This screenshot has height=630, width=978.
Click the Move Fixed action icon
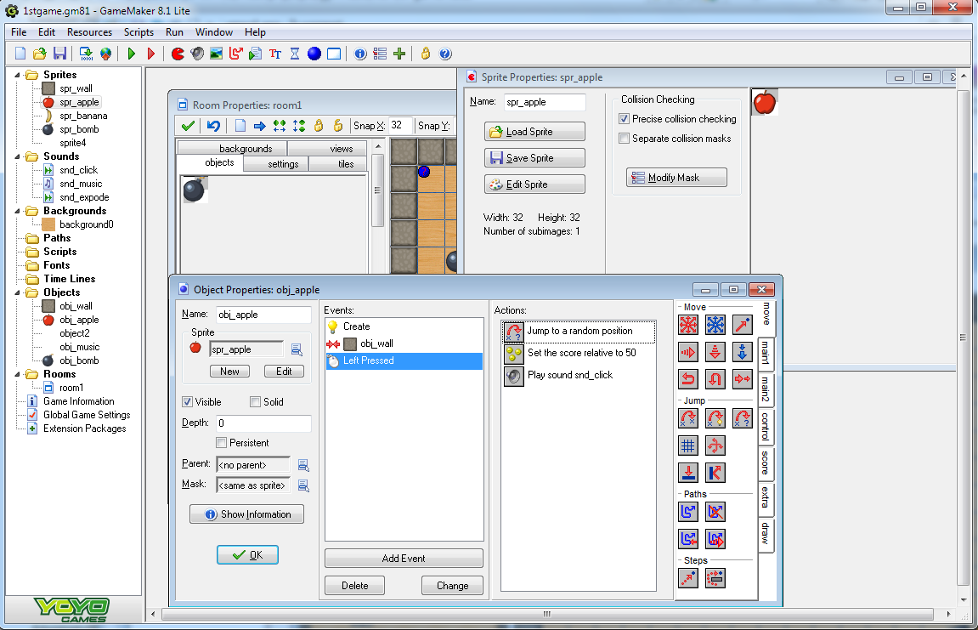point(688,325)
